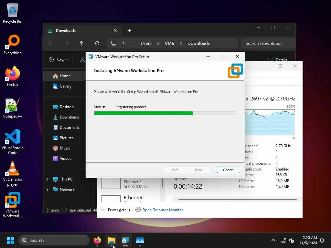Select the Downloads tab in File Explorer
This screenshot has width=331, height=248.
pos(83,31)
